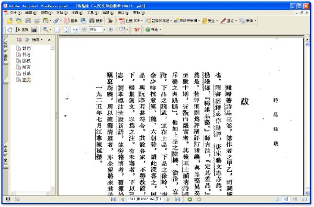Open bookmark panel 选项 dropdown
Viewport: 314px width, 207px height.
click(37, 40)
